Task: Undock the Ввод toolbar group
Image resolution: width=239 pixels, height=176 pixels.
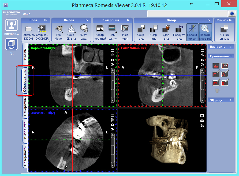Action: [x=46, y=20]
